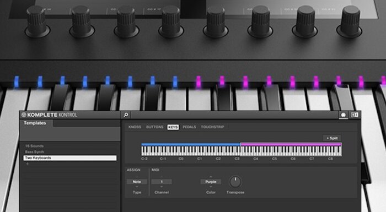
Task: Switch to the TOUCHSTRIP tab
Action: click(x=212, y=127)
